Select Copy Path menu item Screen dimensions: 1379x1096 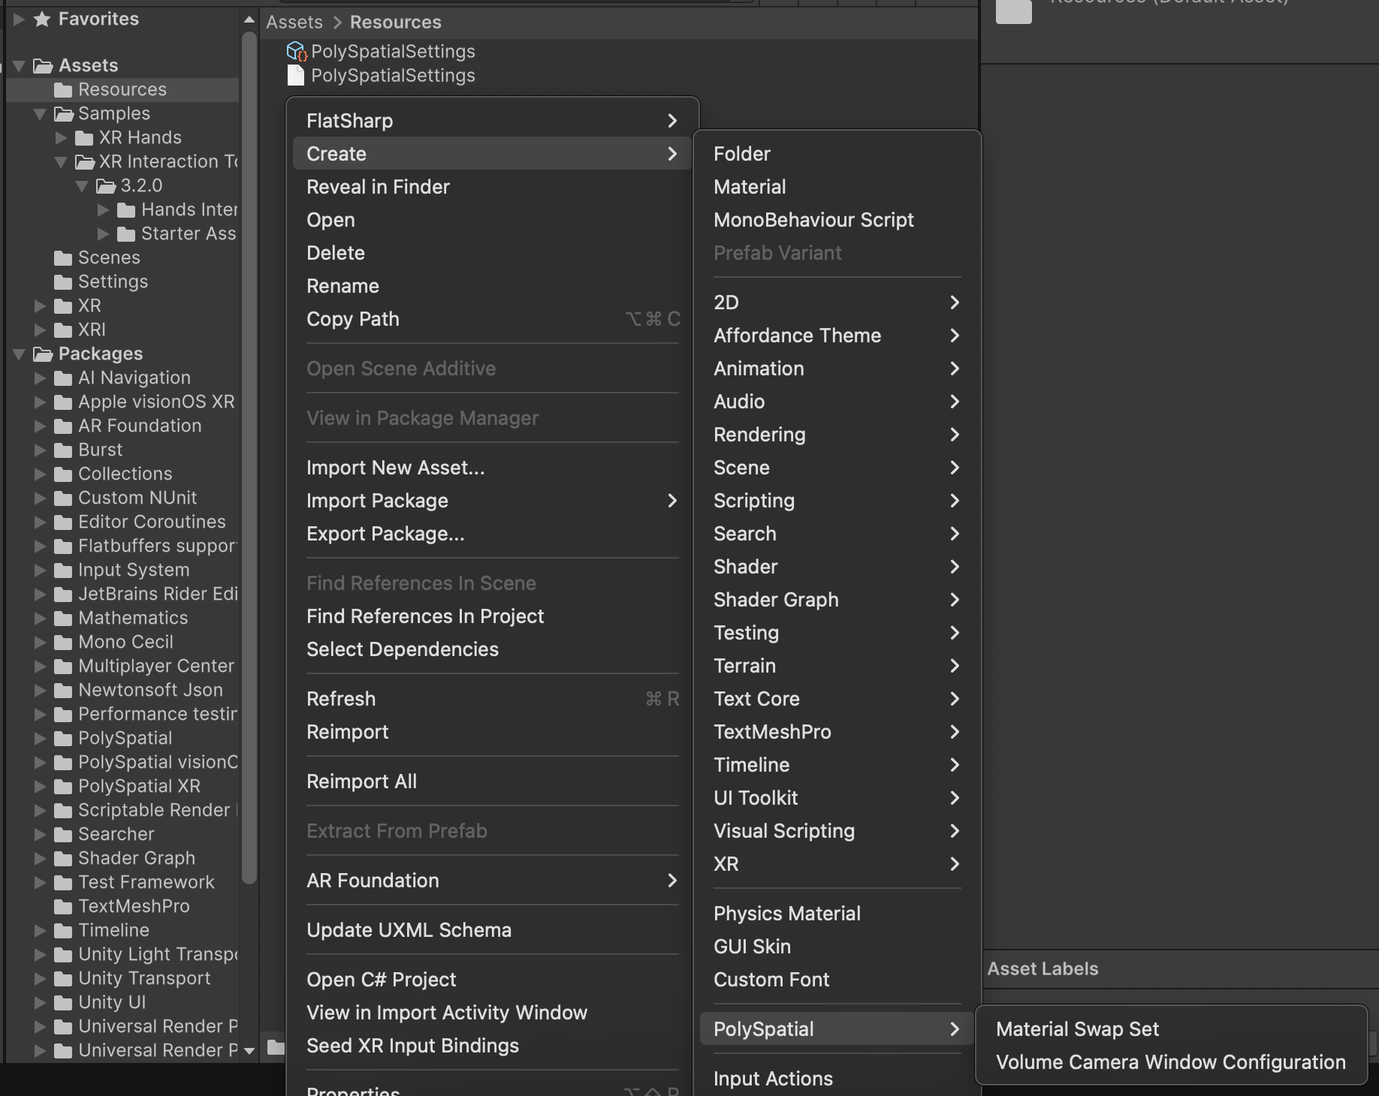[x=492, y=319]
